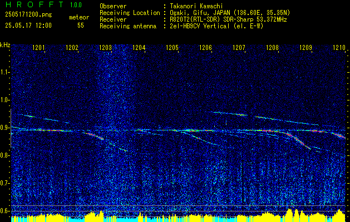Click the 1.1 frequency axis label

coord(4,72)
